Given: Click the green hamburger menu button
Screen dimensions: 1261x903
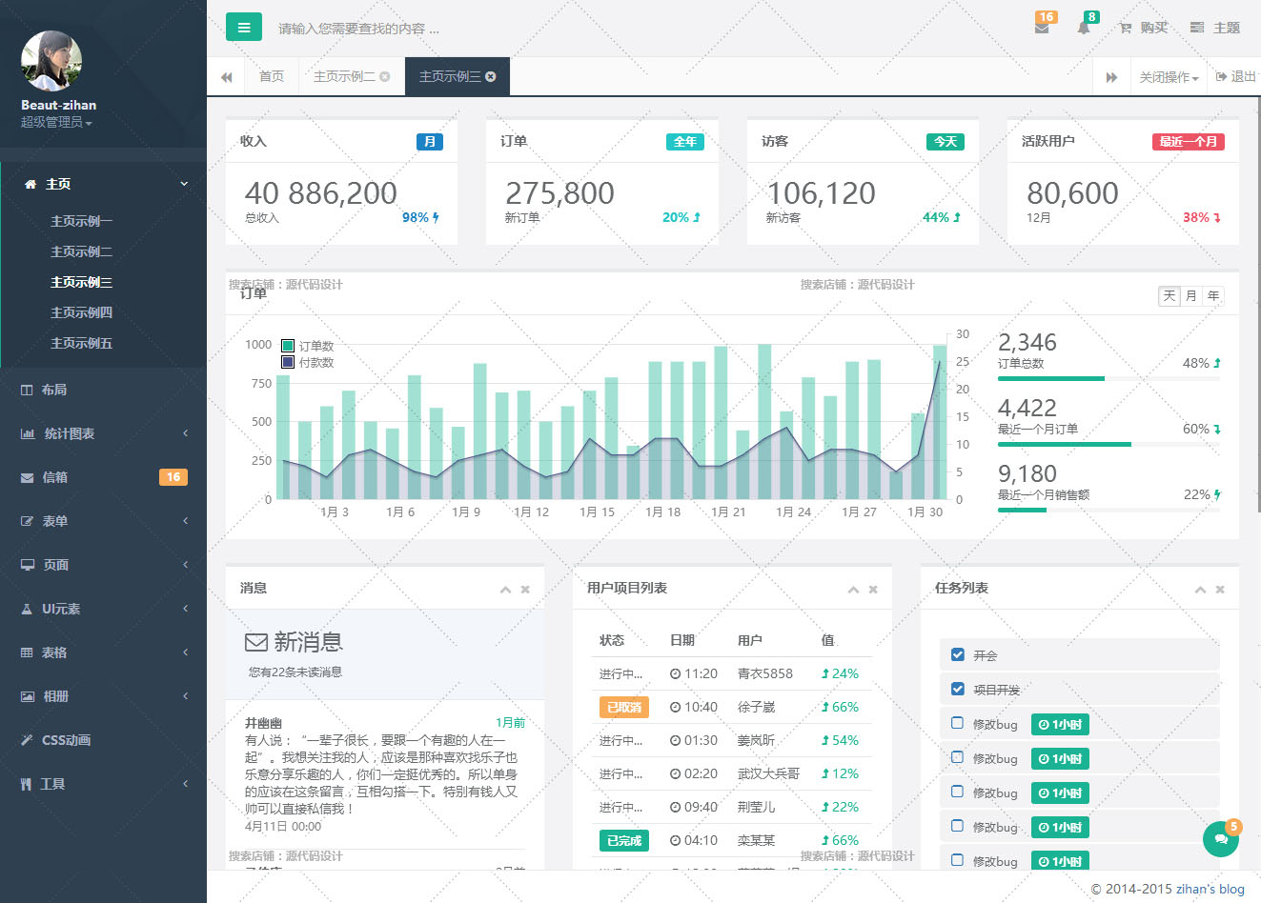Looking at the screenshot, I should coord(244,28).
